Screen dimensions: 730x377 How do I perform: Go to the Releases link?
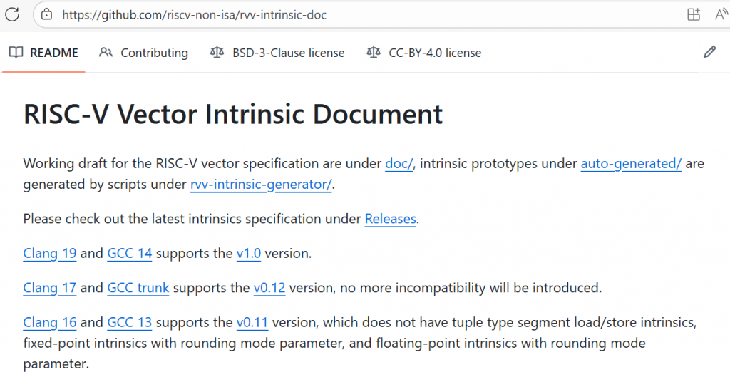click(390, 219)
